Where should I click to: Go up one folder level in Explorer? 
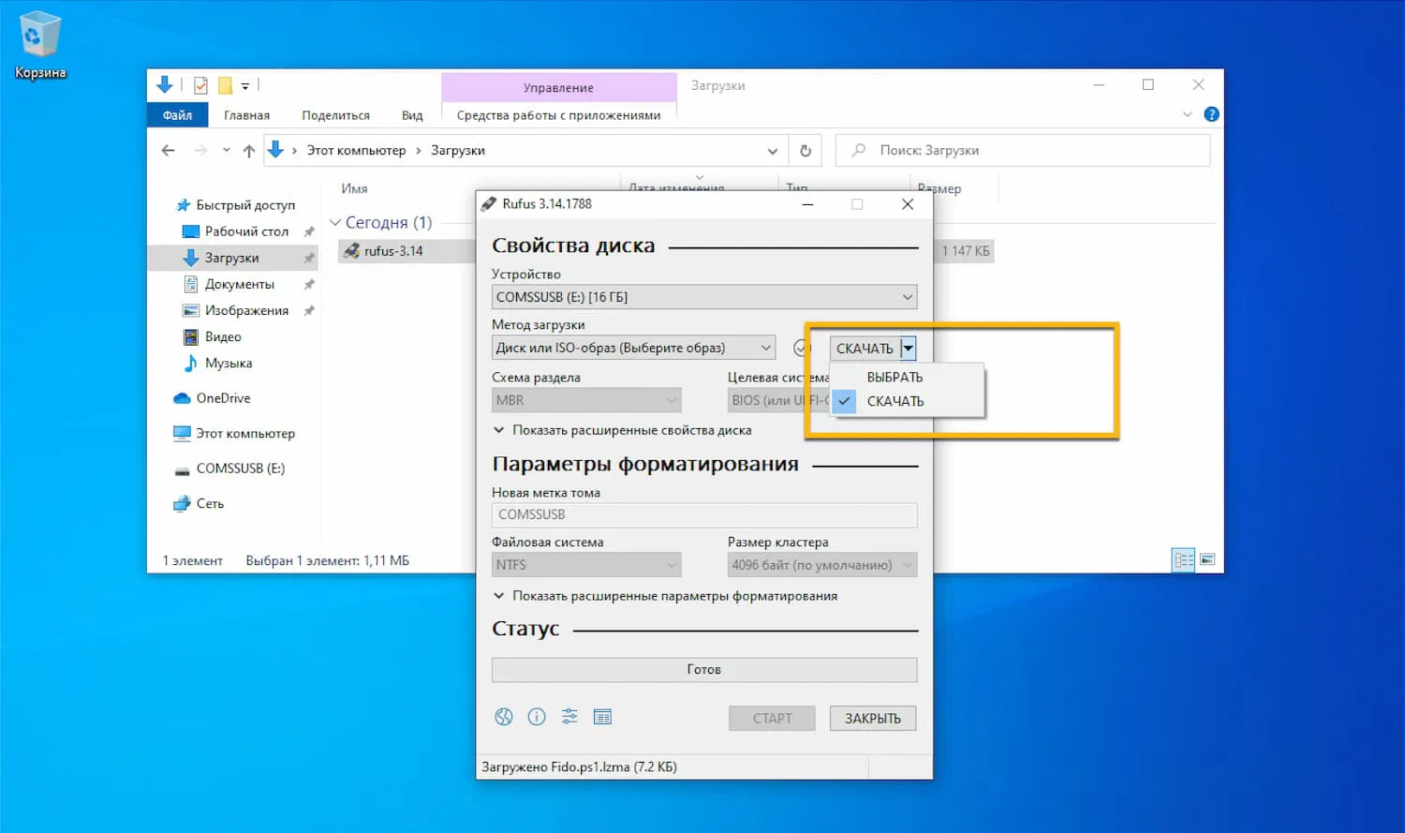(248, 150)
